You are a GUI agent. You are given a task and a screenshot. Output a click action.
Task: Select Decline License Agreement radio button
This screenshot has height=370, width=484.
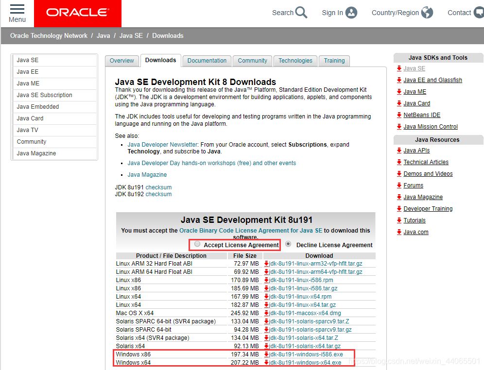point(288,244)
